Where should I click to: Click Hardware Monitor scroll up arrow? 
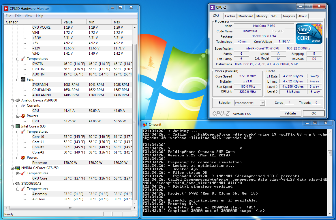tap(135, 27)
